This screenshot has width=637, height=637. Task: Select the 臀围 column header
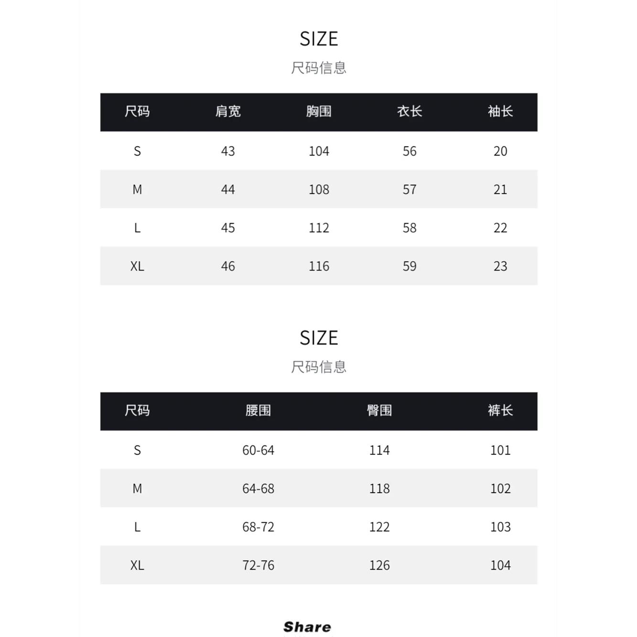point(379,410)
